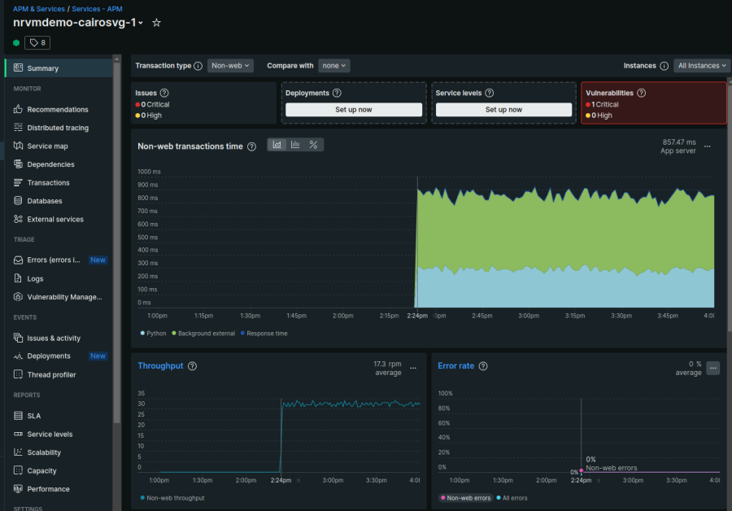Open Logs sidebar icon

tap(18, 278)
